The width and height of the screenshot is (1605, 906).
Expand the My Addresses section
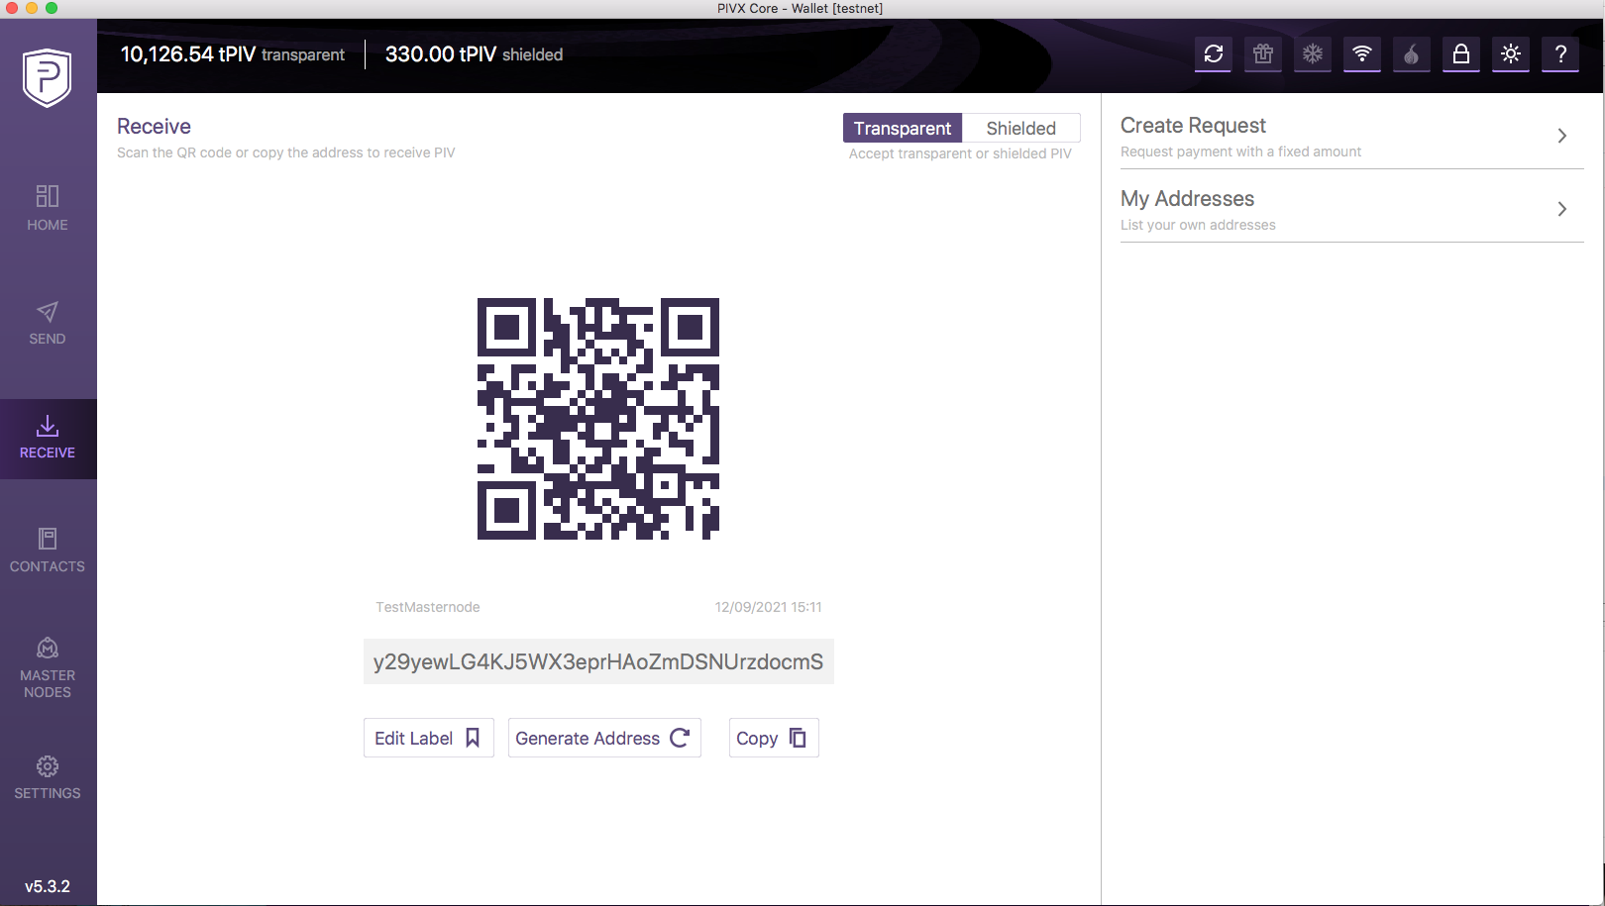coord(1351,209)
